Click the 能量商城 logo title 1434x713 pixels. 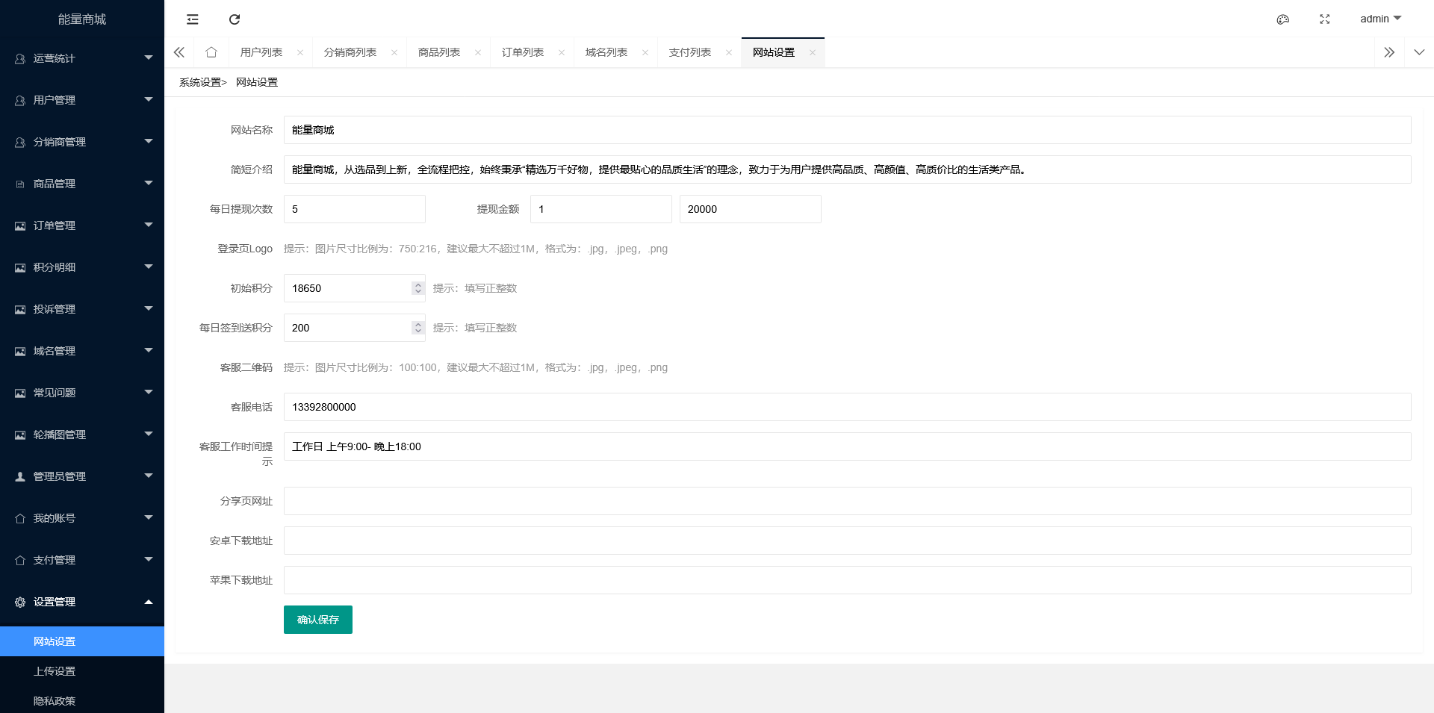pos(82,19)
